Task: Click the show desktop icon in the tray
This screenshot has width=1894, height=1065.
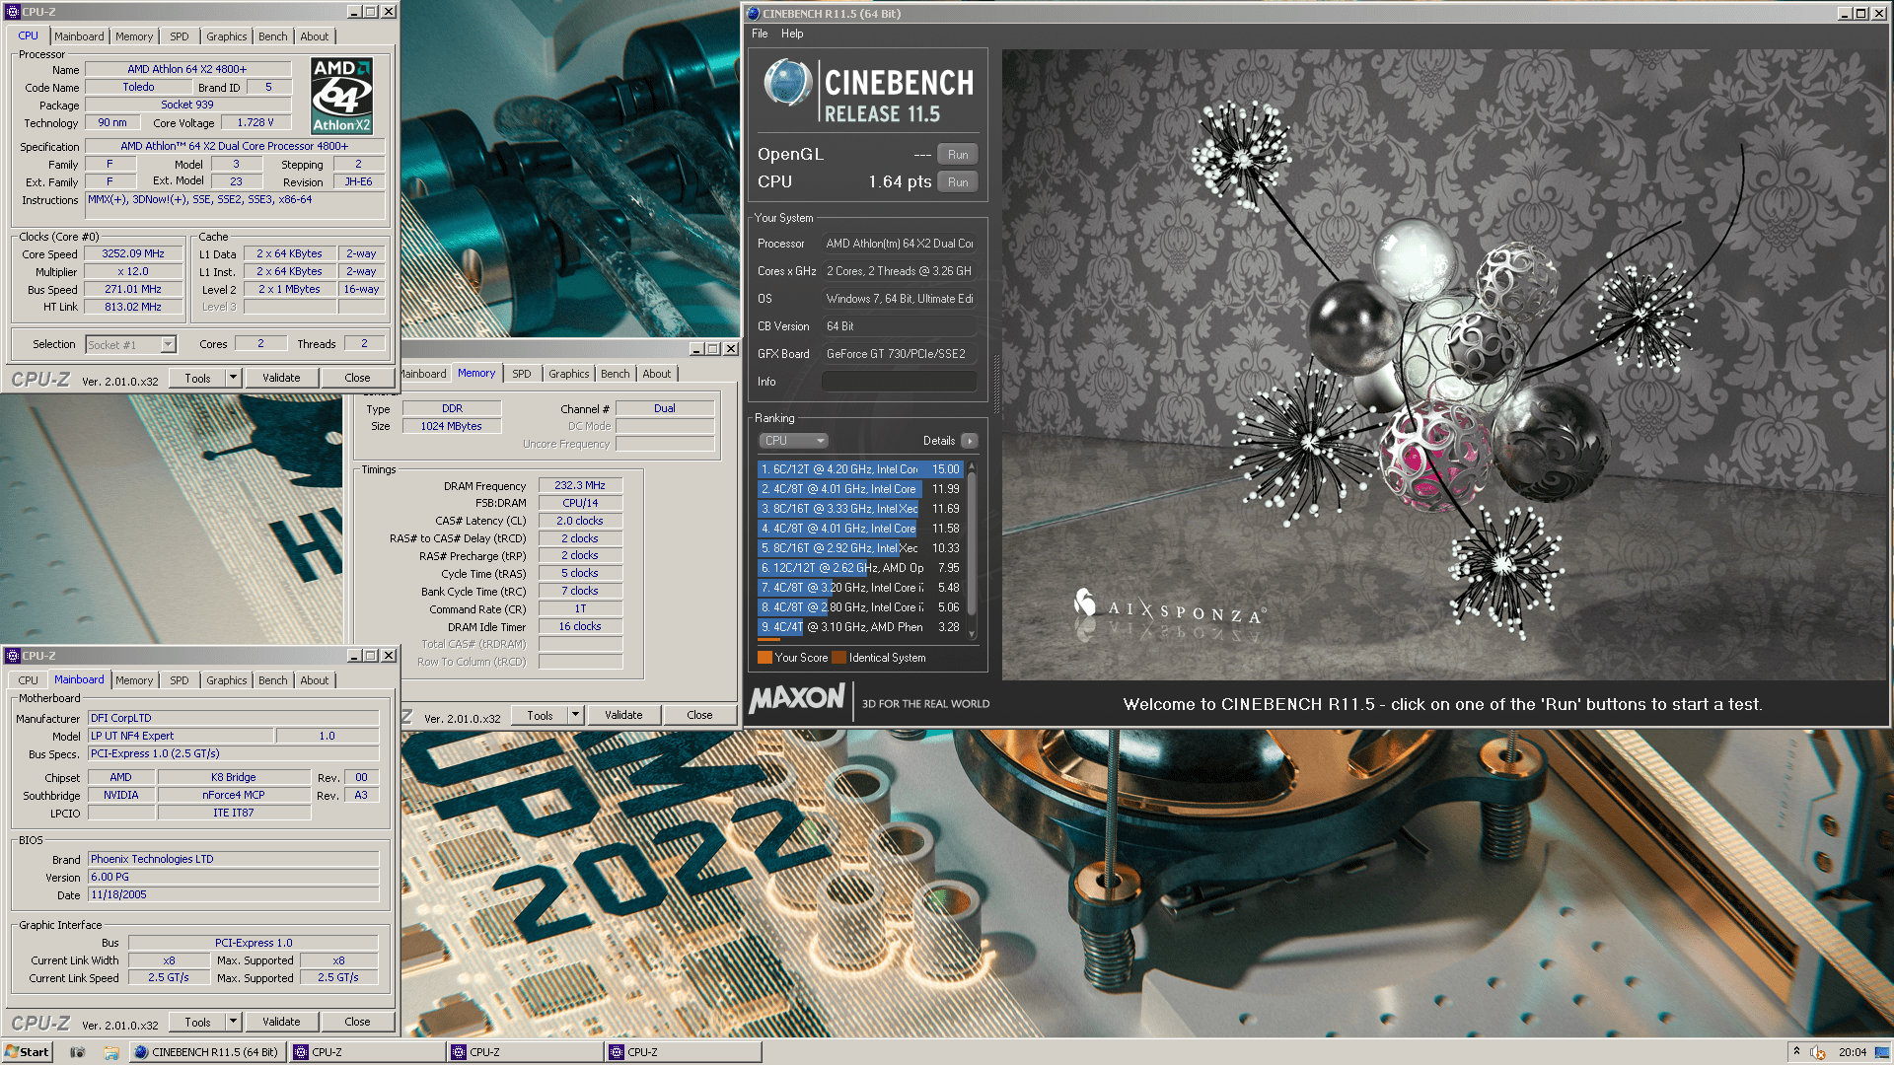Action: [x=1882, y=1052]
